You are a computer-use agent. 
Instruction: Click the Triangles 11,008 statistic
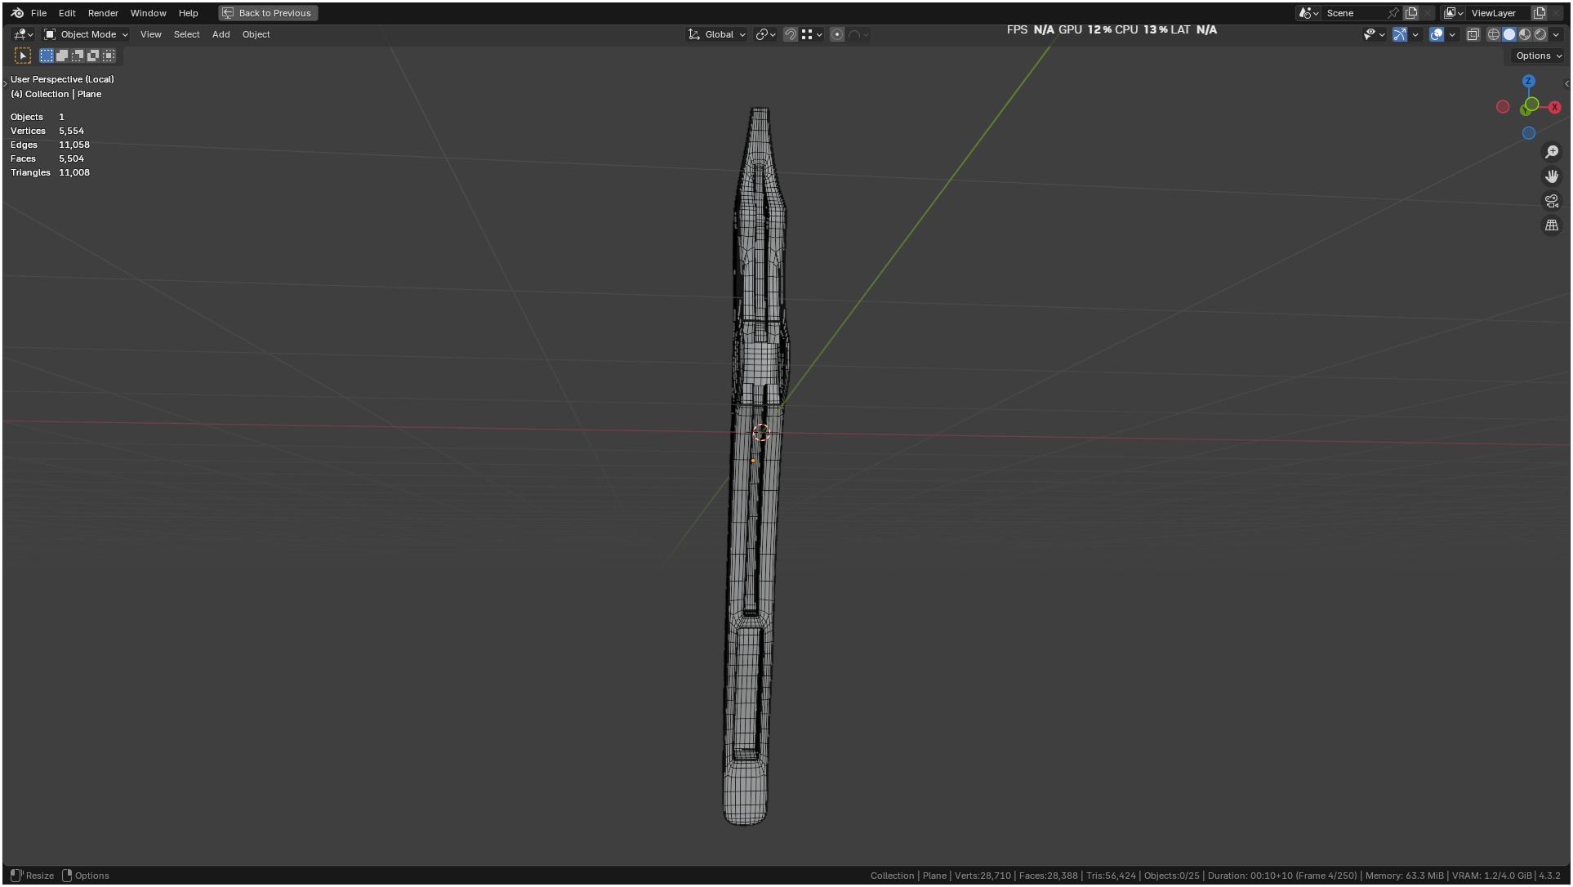click(x=50, y=172)
